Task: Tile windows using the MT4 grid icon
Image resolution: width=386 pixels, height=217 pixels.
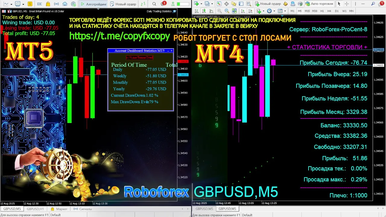Action: tap(234, 11)
